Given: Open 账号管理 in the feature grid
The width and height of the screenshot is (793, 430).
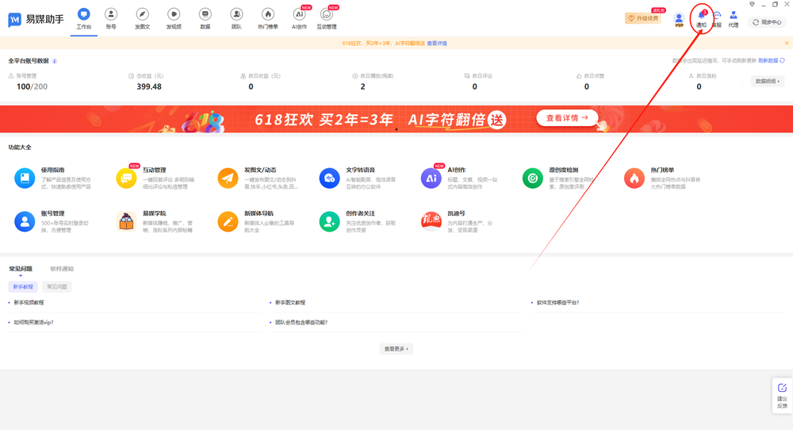Looking at the screenshot, I should tap(52, 221).
